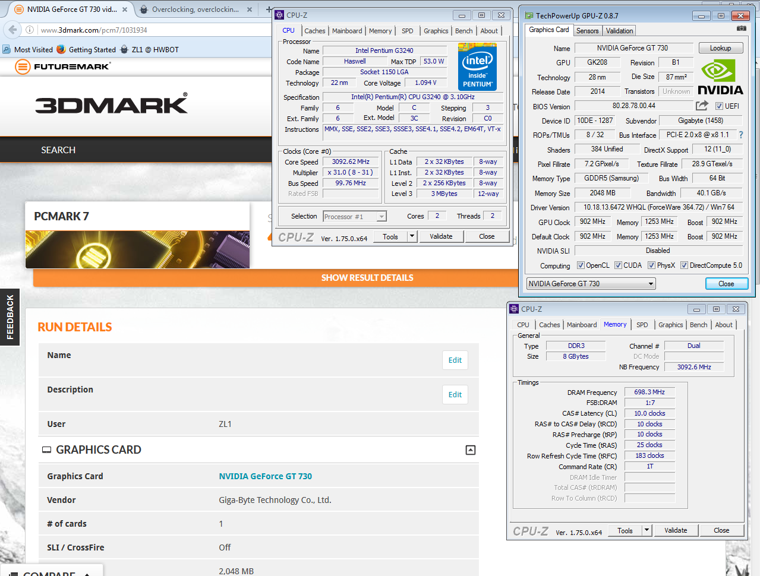
Task: Click the DRAM Frequency 698.3 MHz value
Action: click(x=649, y=392)
